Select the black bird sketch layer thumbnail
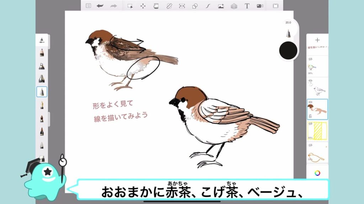The width and height of the screenshot is (364, 204). tap(317, 88)
